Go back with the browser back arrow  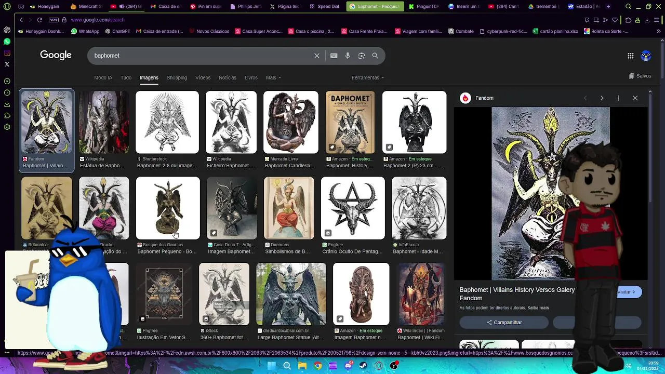21,20
